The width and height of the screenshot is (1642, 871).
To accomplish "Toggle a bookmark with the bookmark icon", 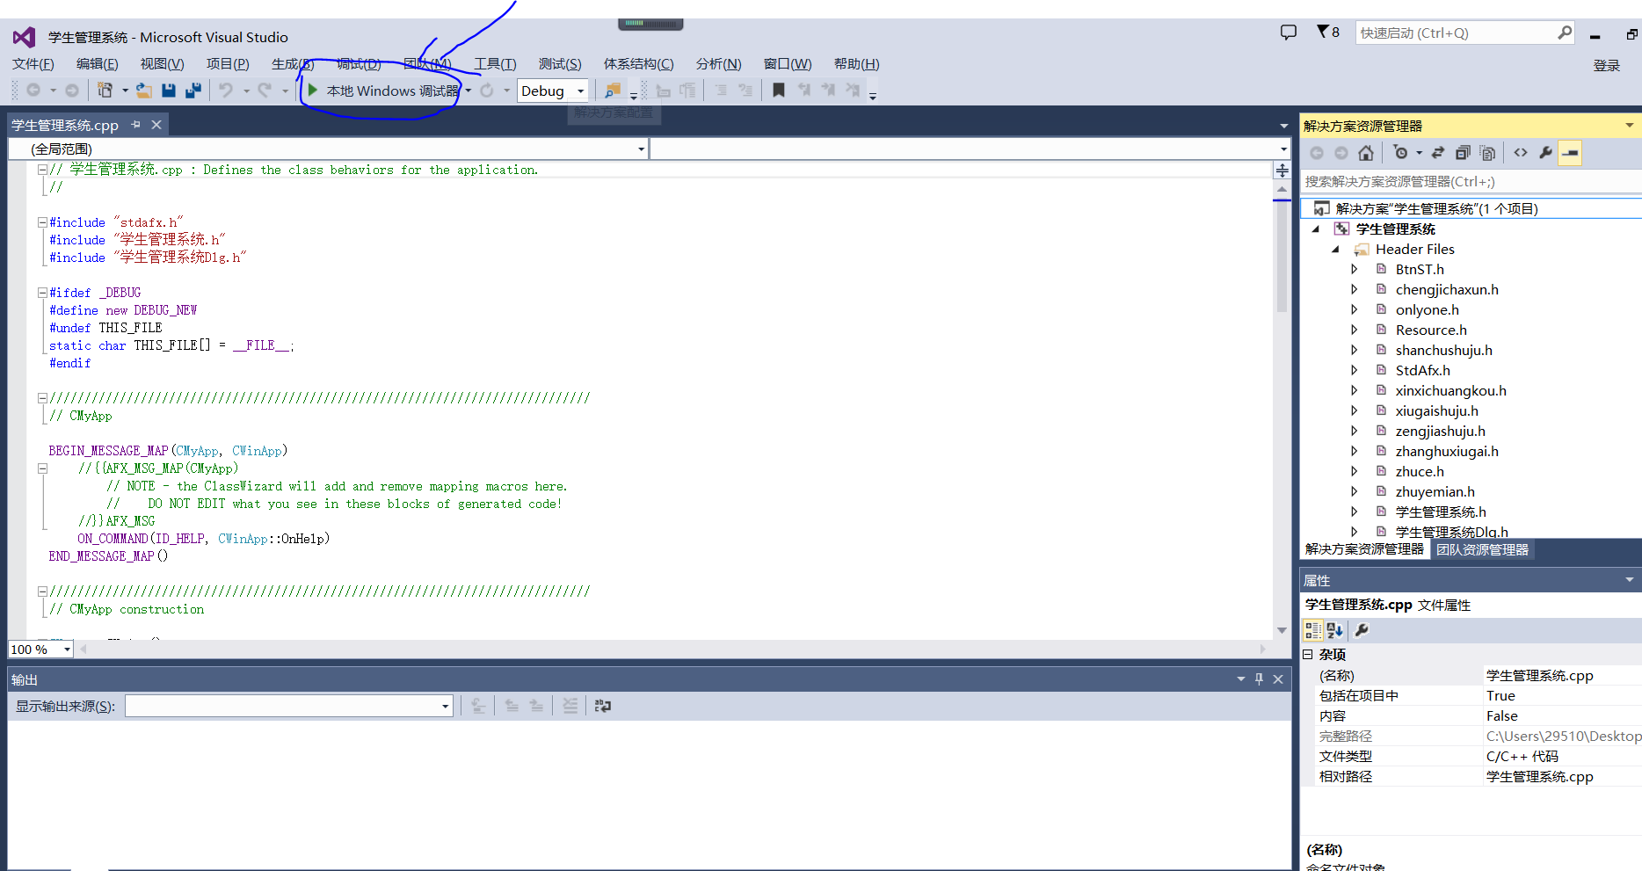I will coord(778,90).
